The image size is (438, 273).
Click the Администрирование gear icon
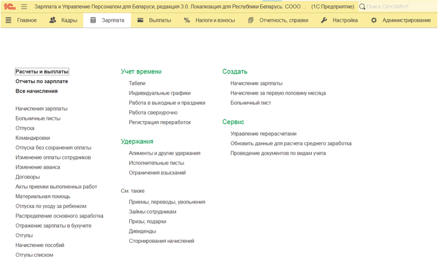click(x=374, y=20)
